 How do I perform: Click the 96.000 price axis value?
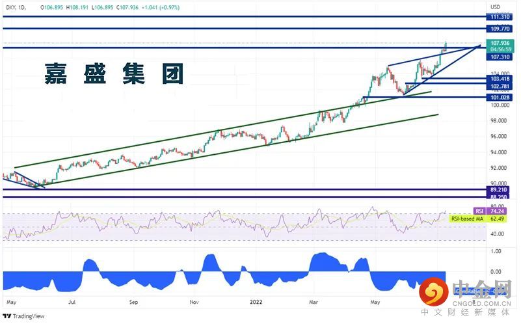pos(498,136)
